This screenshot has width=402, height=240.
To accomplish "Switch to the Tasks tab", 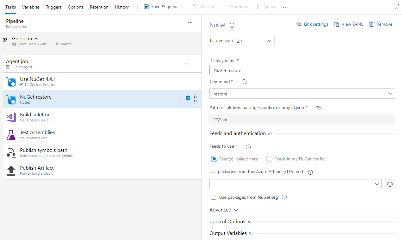I will pos(10,7).
